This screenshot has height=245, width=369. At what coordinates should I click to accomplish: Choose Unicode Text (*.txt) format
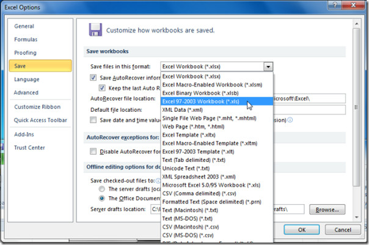coord(217,168)
